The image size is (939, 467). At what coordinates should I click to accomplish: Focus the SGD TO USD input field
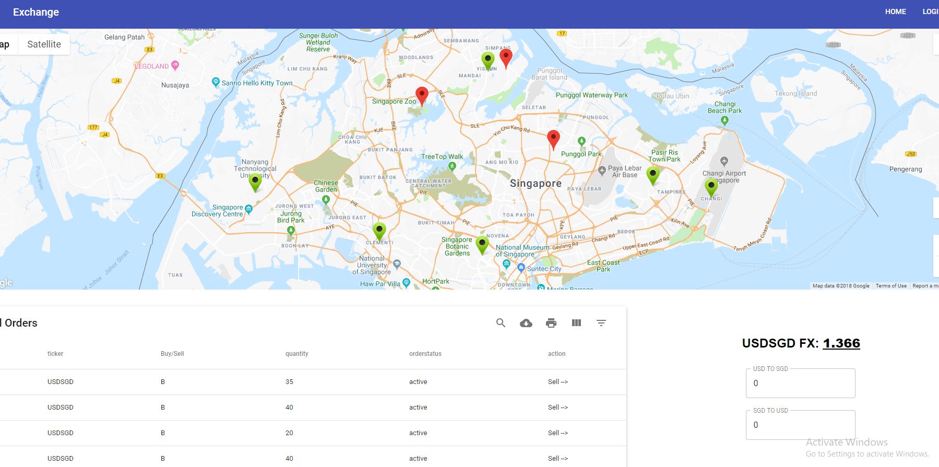click(800, 425)
